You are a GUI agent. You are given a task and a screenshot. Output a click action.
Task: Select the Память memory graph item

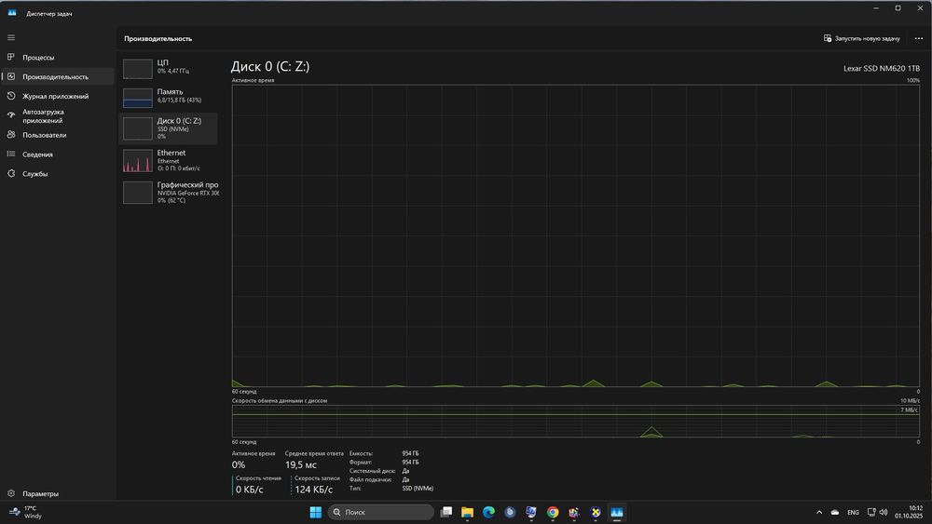coord(169,98)
